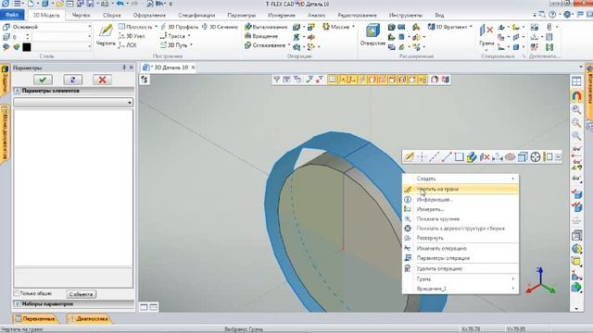Screen dimensions: 593x333
Task: Click the rectangle icon in floating mini toolbar
Action: click(x=460, y=156)
